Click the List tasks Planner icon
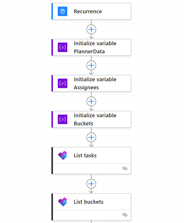 pyautogui.click(x=62, y=156)
